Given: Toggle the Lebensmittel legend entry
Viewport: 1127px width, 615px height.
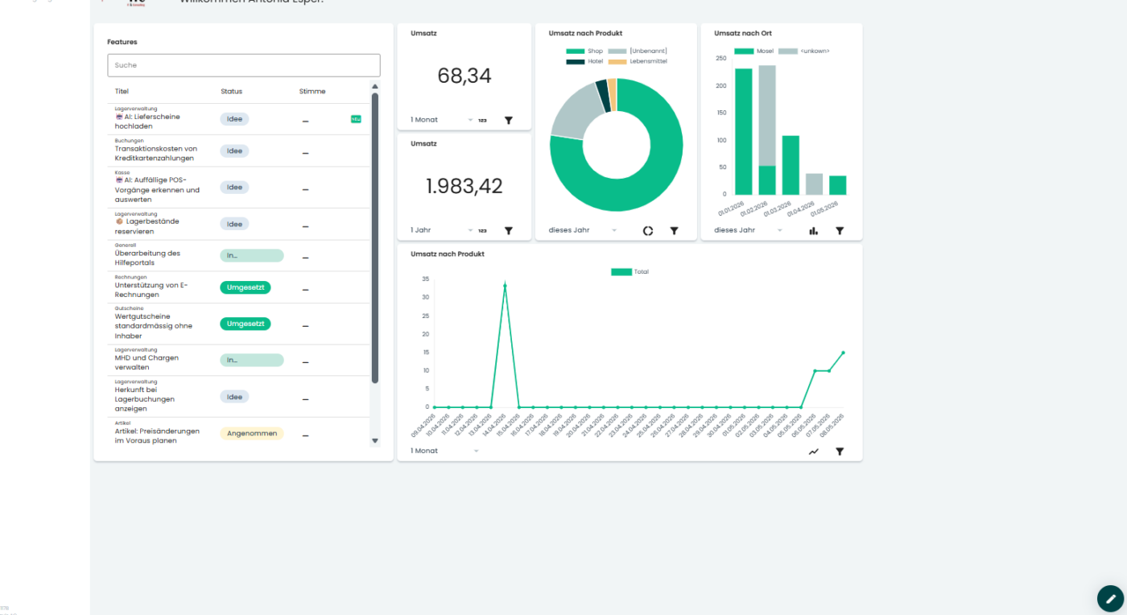Looking at the screenshot, I should (638, 61).
